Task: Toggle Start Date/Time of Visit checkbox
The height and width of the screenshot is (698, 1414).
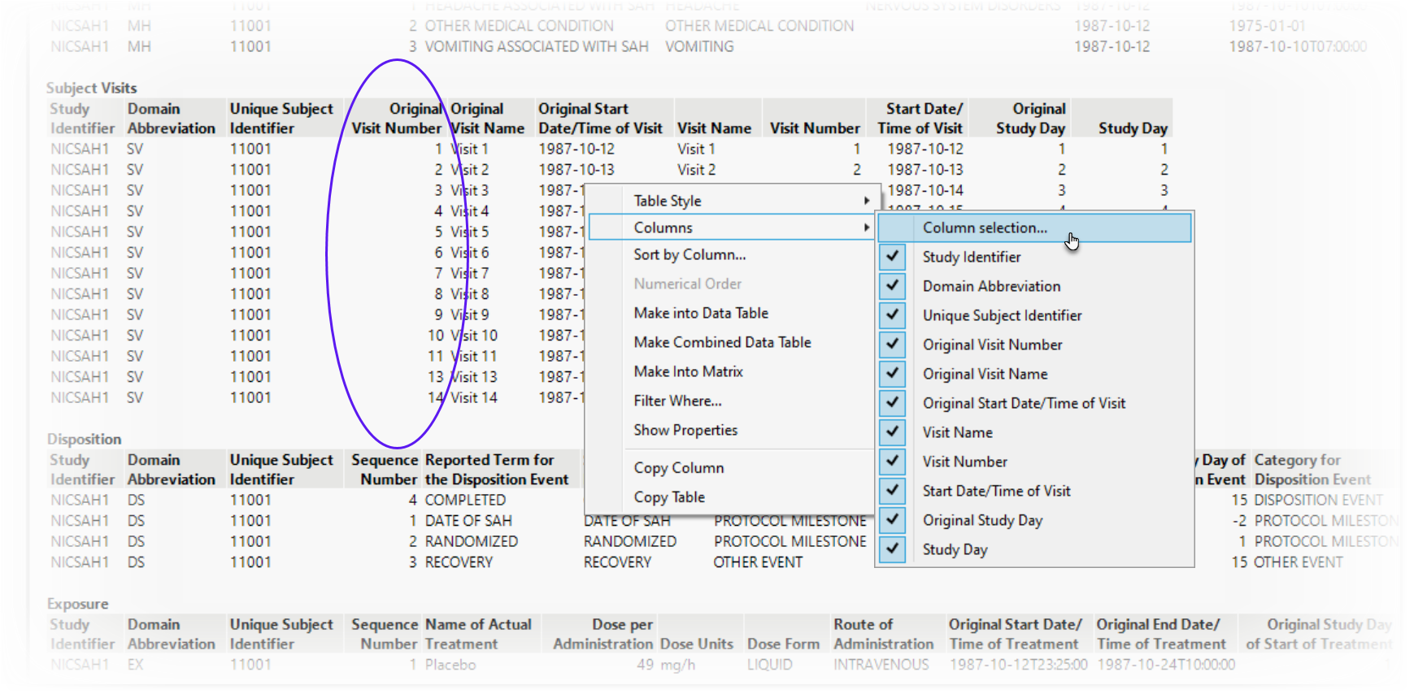Action: 893,491
